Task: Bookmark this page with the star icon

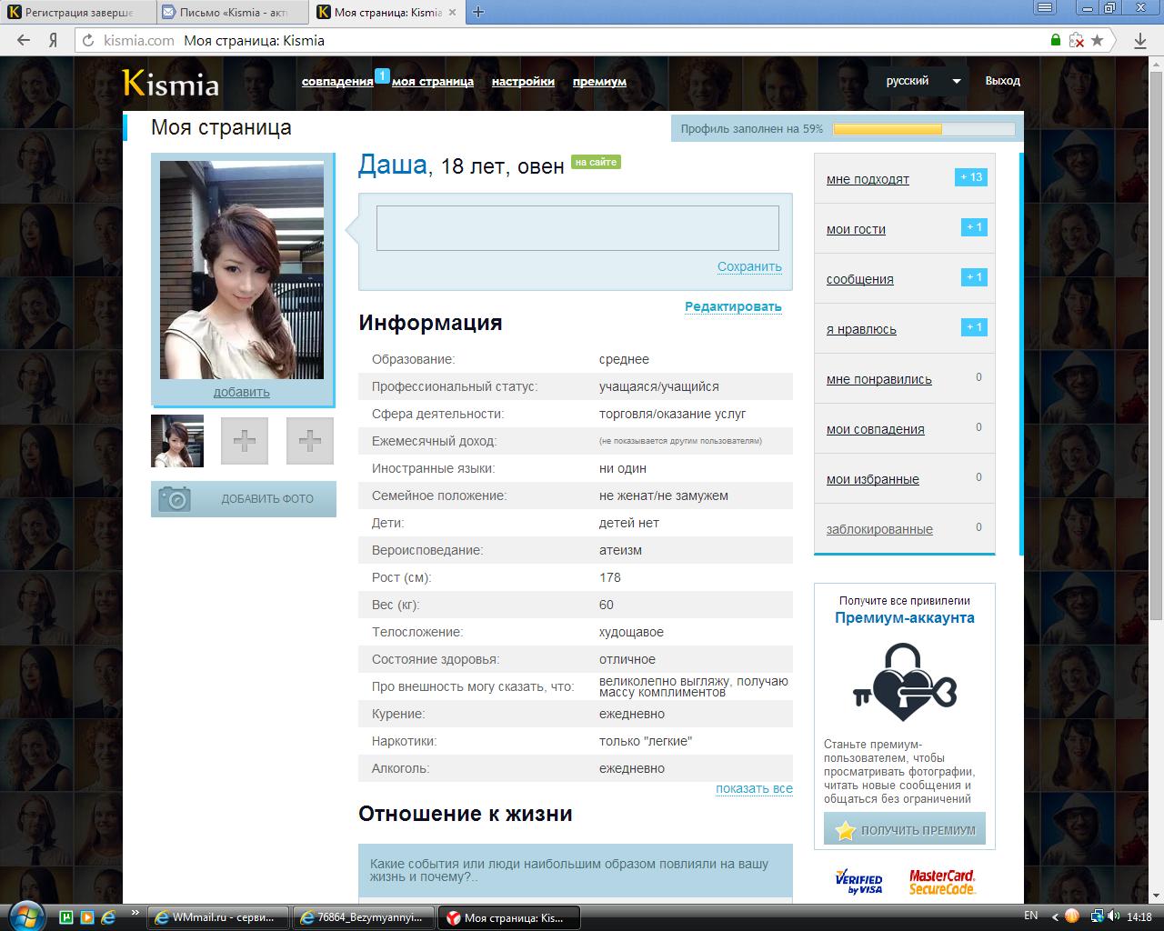Action: 1098,40
